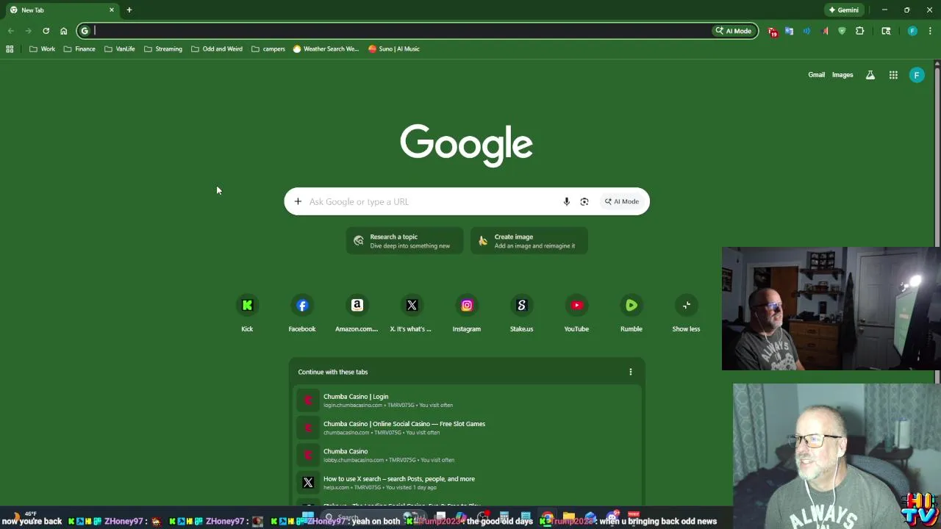The width and height of the screenshot is (941, 529).
Task: Open the Extensions puzzle-piece menu
Action: [859, 31]
